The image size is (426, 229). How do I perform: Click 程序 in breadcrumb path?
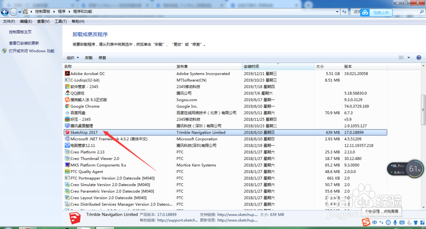62,11
